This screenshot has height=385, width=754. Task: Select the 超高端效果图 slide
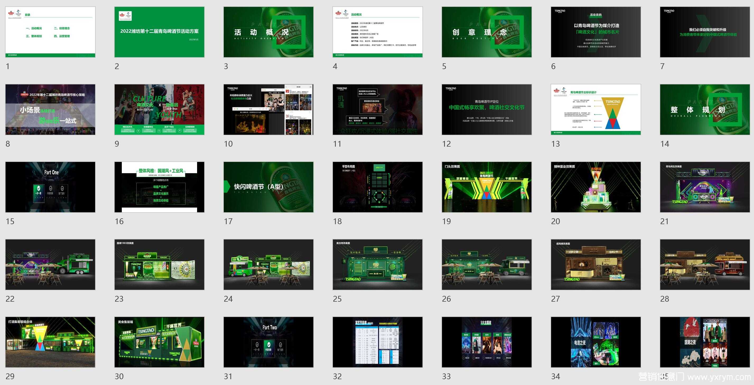pos(596,265)
